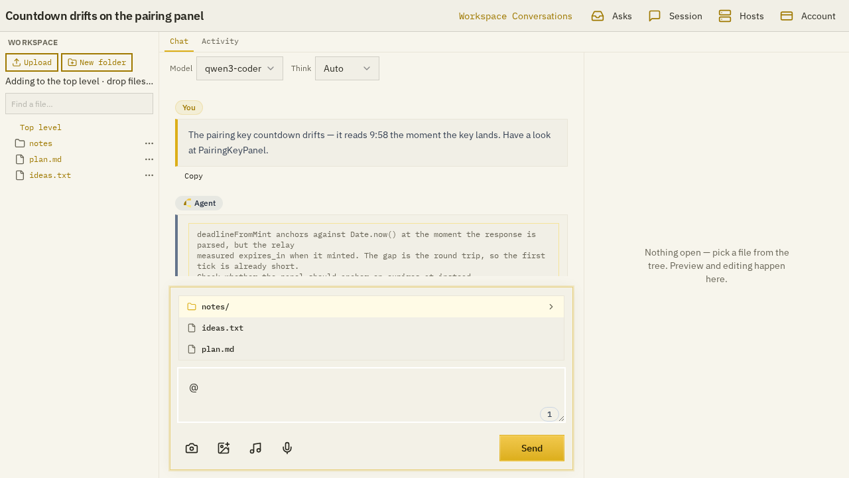Click the attachment counter badge showing 1
This screenshot has width=849, height=478.
pyautogui.click(x=549, y=414)
